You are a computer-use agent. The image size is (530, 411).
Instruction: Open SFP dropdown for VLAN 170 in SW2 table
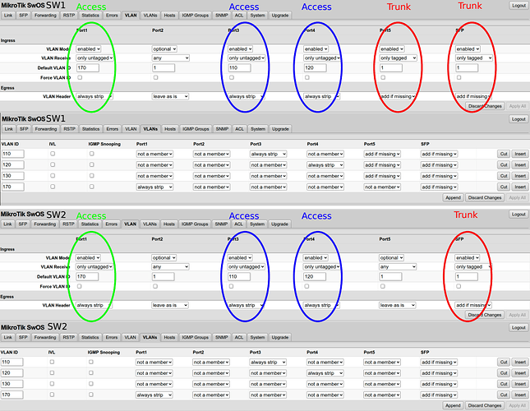pyautogui.click(x=439, y=395)
